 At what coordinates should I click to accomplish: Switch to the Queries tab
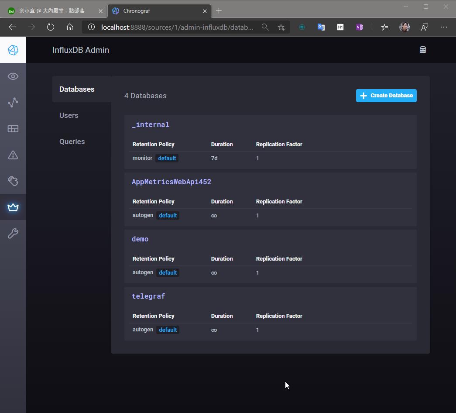[x=72, y=141]
